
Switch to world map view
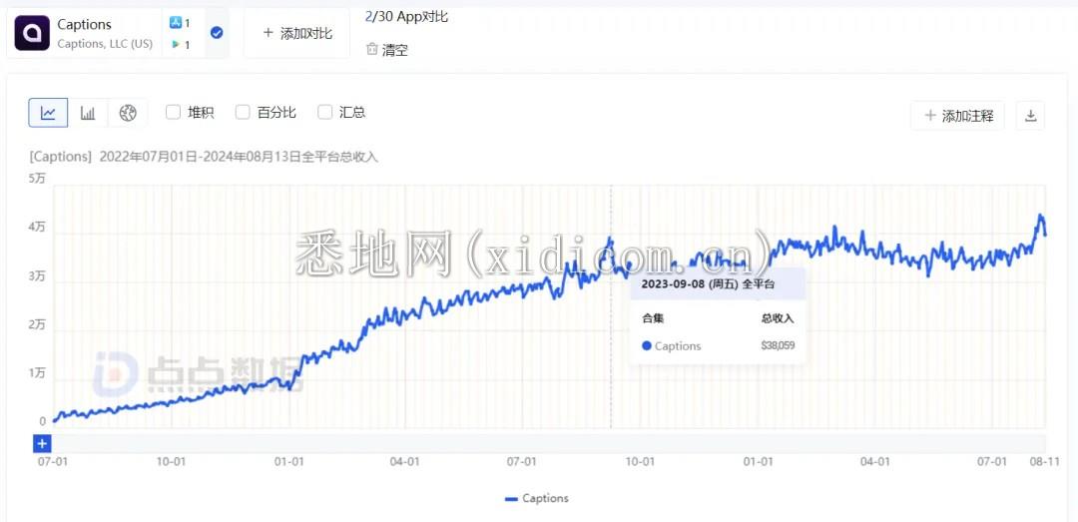(x=128, y=113)
